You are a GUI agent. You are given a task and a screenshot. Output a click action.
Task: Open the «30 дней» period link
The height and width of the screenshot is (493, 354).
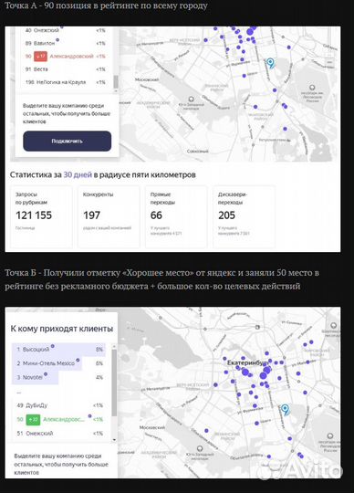[x=78, y=174]
